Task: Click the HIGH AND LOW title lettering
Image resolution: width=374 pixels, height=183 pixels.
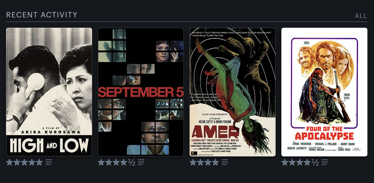Action: (49, 145)
